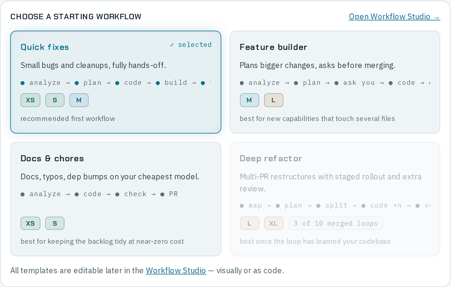This screenshot has height=287, width=451.
Task: Click the analyze step in Feature builder pipeline
Action: coord(260,83)
